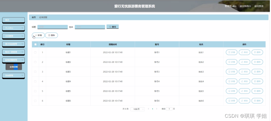Click 共 6 条 total count text

point(126,109)
